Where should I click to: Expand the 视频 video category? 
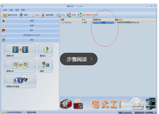pos(30,21)
